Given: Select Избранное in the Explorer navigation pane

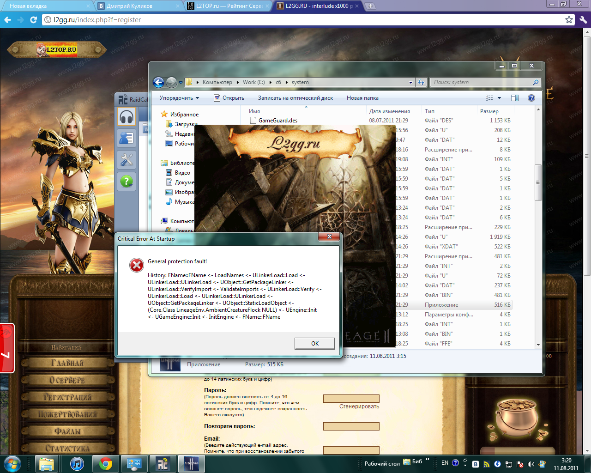Looking at the screenshot, I should pyautogui.click(x=184, y=115).
